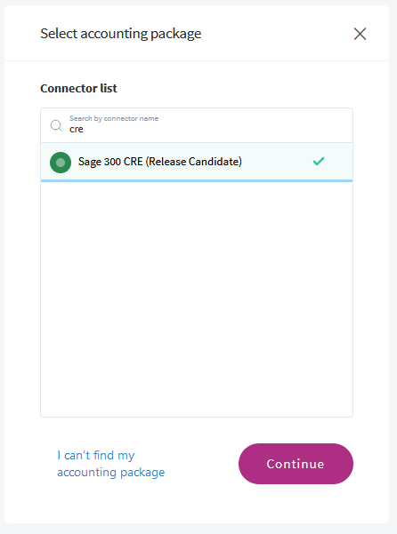Close the Select accounting package dialog

tap(360, 34)
